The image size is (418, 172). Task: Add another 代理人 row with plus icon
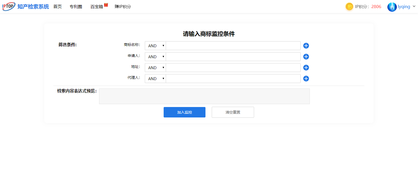click(306, 79)
